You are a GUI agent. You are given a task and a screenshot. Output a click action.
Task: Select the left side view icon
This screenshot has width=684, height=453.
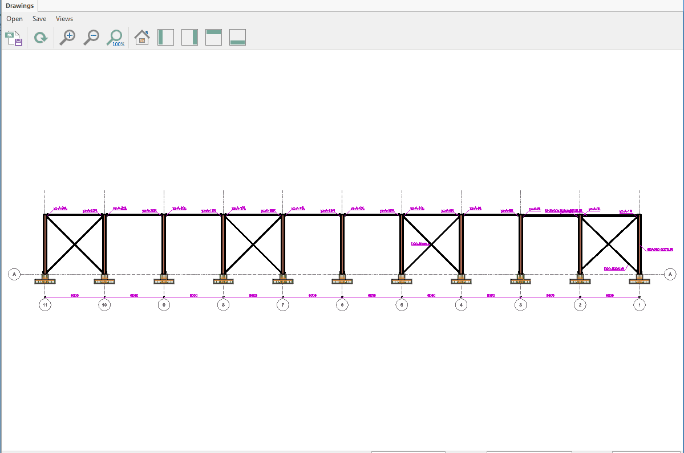point(165,38)
